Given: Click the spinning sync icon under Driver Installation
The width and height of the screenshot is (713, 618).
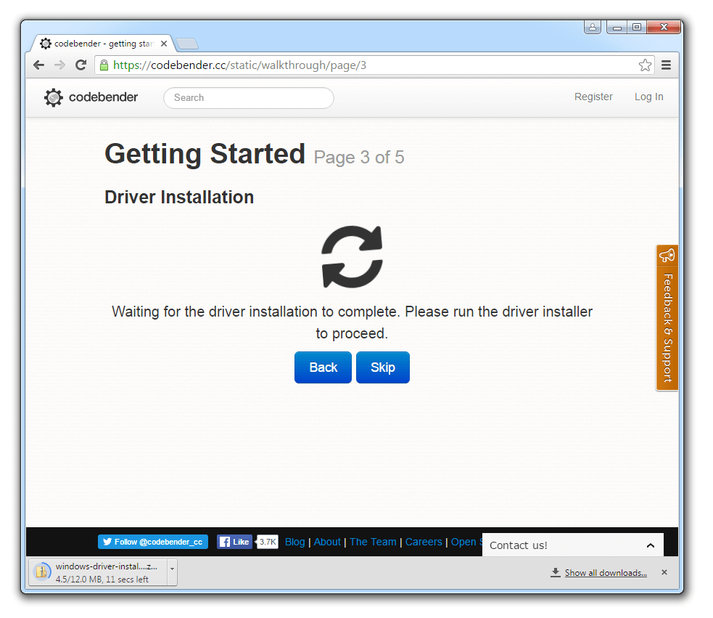Looking at the screenshot, I should click(352, 256).
